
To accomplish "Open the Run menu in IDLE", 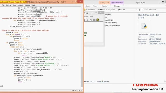I will pyautogui.click(x=14, y=5).
